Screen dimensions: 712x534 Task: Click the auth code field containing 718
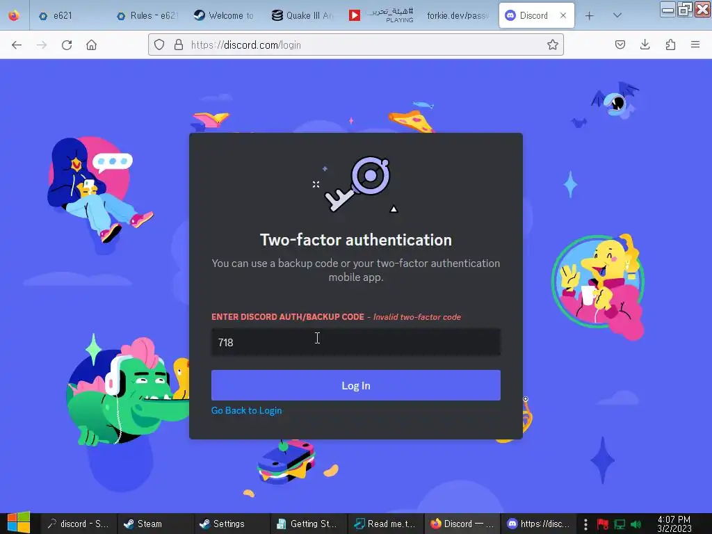point(356,342)
